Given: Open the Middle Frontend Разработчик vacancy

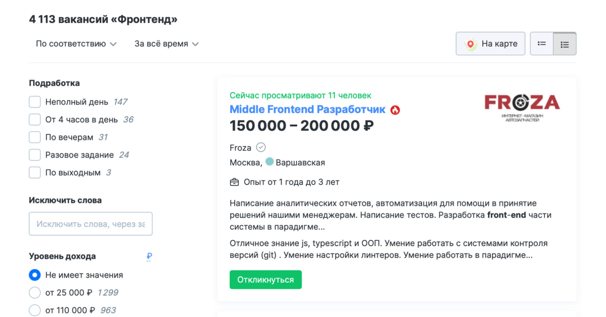Looking at the screenshot, I should coord(307,109).
